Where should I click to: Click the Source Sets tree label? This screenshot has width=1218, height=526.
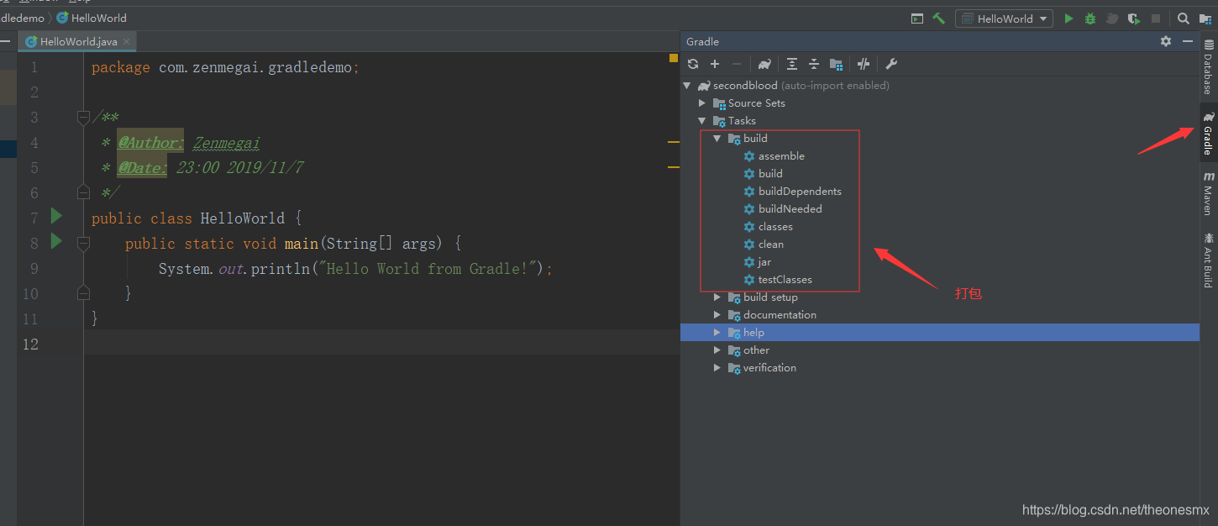757,103
